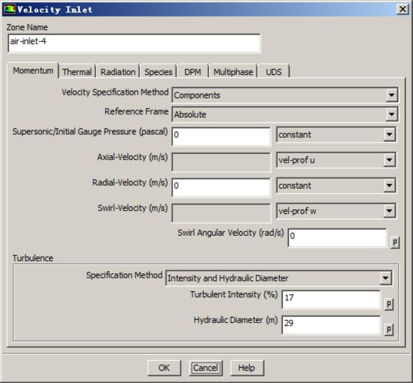413x383 pixels.
Task: Click the Zone Name text field
Action: (x=134, y=44)
